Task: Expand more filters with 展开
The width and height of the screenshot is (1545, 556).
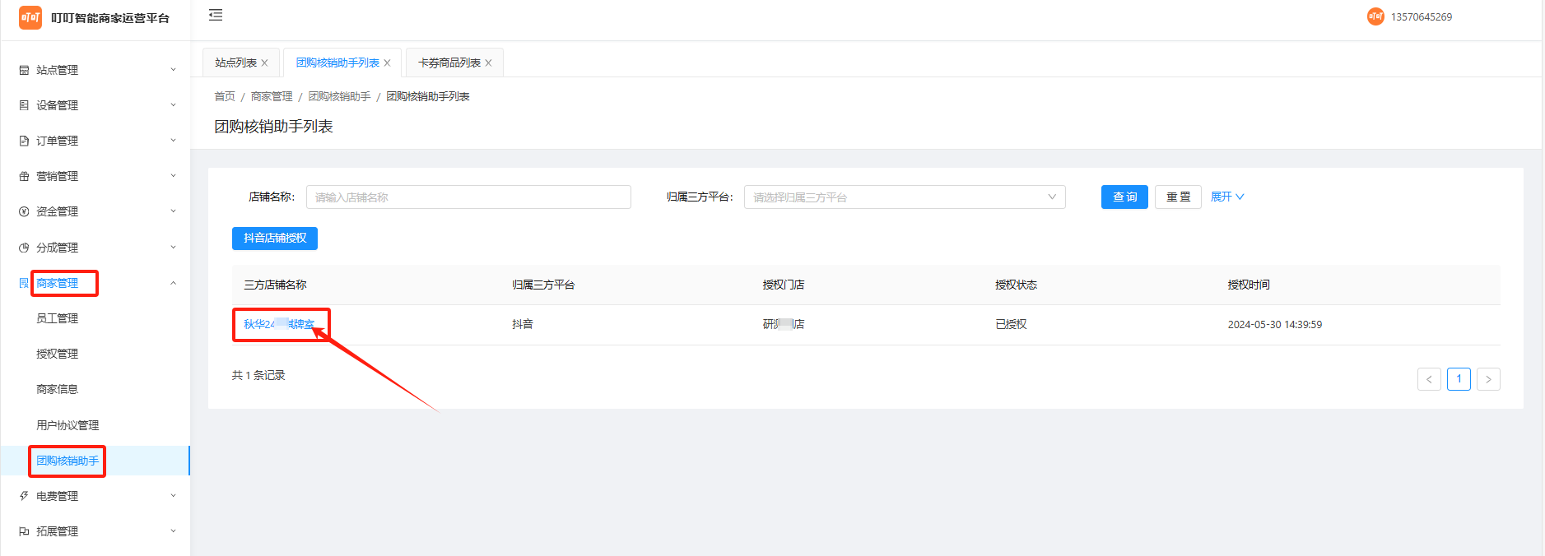Action: (1226, 197)
